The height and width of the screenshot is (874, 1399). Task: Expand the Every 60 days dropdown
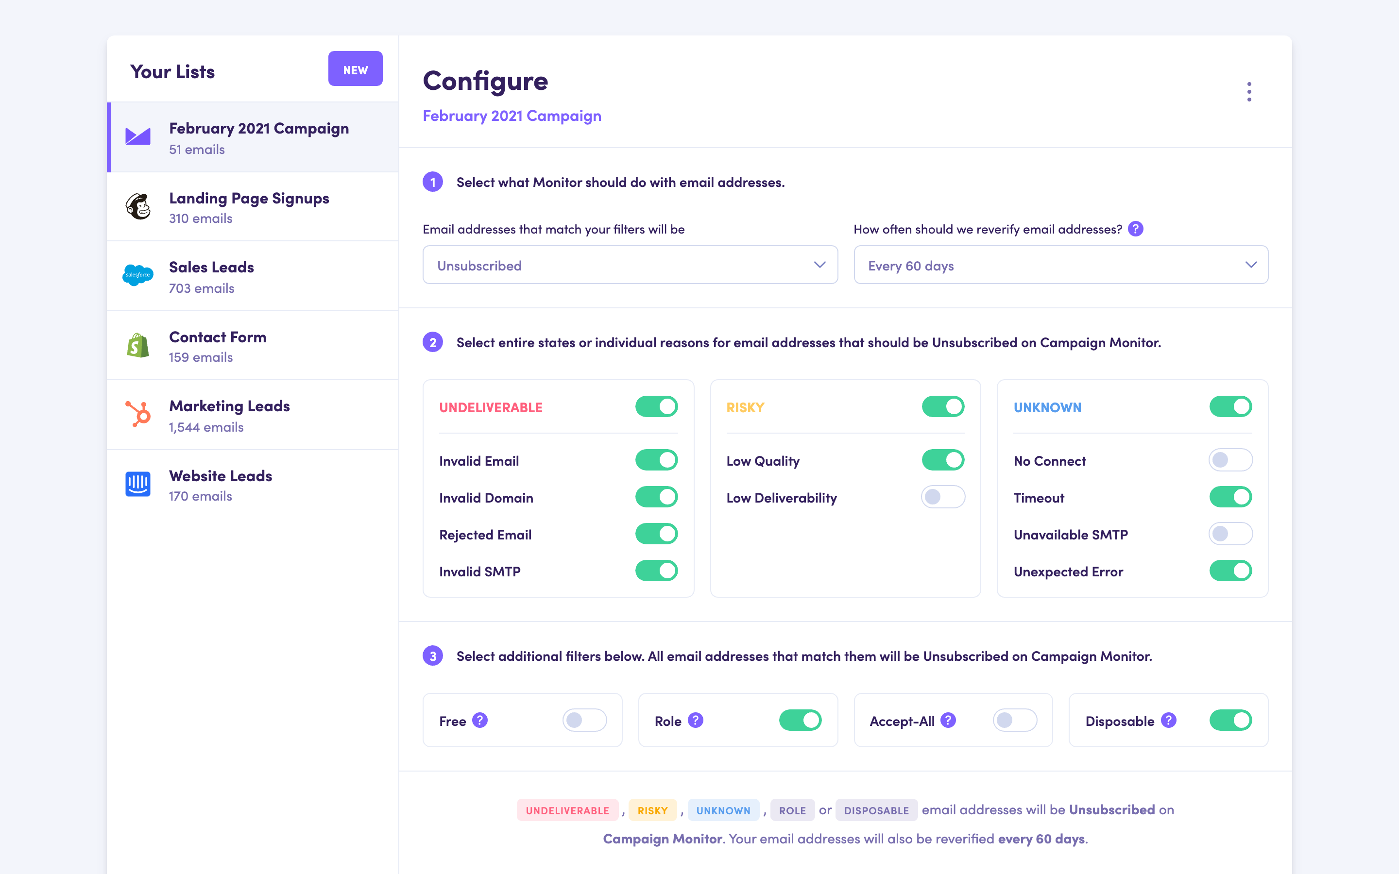click(x=1060, y=265)
